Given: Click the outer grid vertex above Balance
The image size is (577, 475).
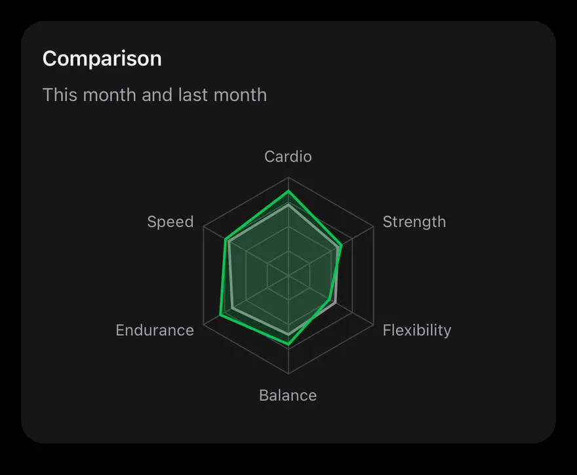Looking at the screenshot, I should point(288,373).
